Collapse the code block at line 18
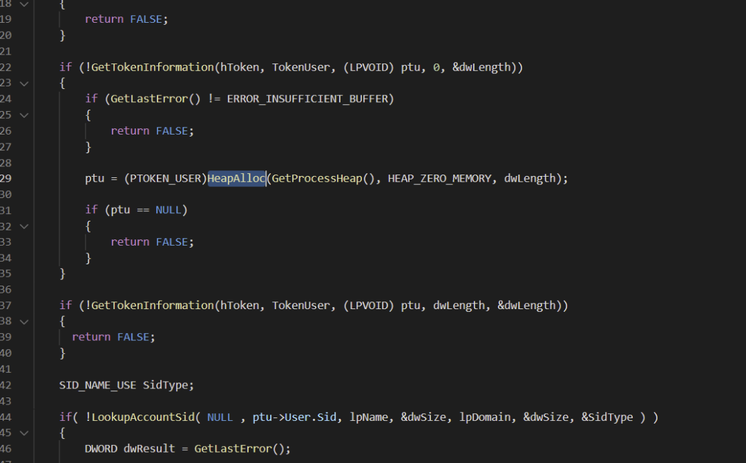746x463 pixels. [23, 4]
